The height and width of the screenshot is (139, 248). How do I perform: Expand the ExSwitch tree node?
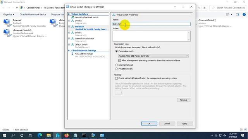click(69, 27)
